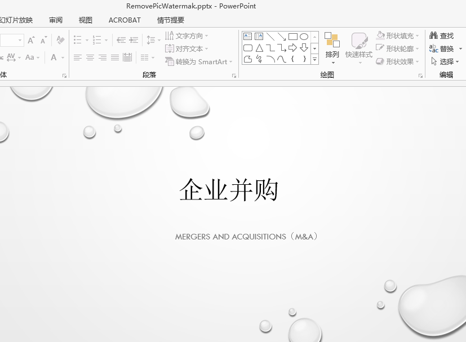The height and width of the screenshot is (342, 466).
Task: Open the 形状填充 shape fill color menu
Action: (x=397, y=35)
